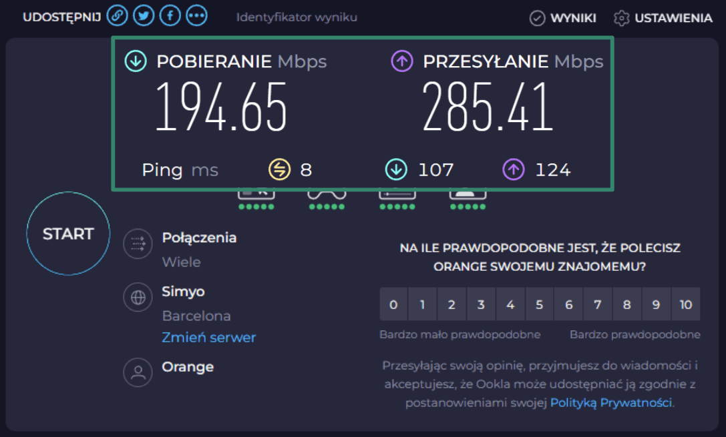Select rating 0 for recommending Orange
Viewport: 726px width, 437px height.
(393, 304)
